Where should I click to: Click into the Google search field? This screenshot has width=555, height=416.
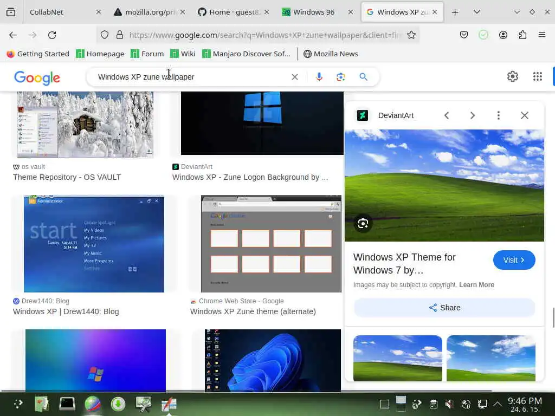tap(191, 77)
